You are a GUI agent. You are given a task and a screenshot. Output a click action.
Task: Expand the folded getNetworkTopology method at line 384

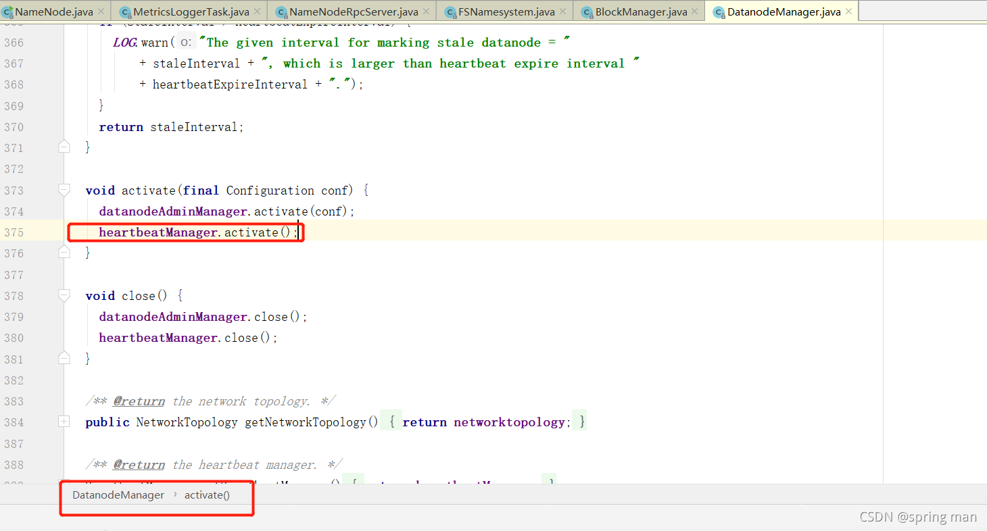64,422
